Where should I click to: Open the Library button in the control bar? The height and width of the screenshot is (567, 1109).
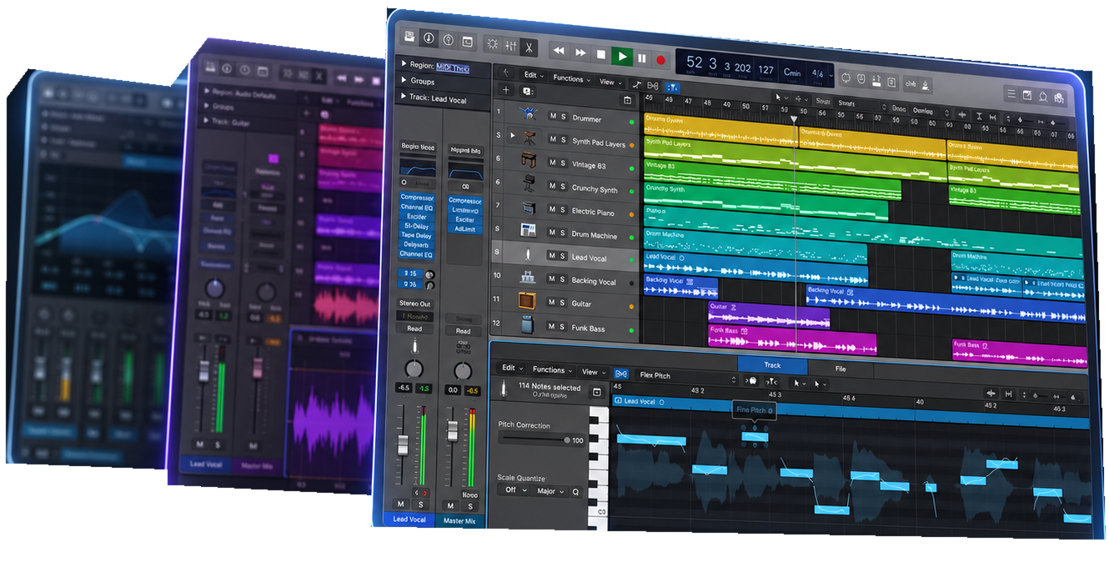point(409,37)
